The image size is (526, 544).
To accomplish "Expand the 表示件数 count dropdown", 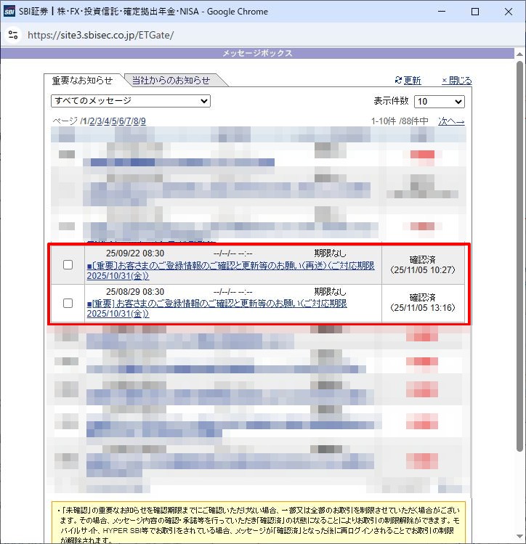I will [x=439, y=102].
